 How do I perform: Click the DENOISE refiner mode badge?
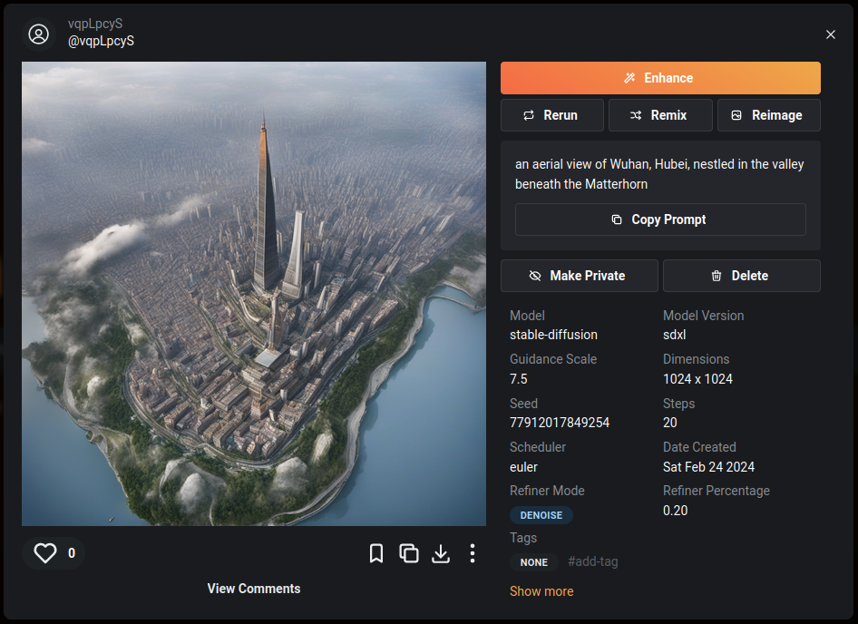(x=541, y=515)
